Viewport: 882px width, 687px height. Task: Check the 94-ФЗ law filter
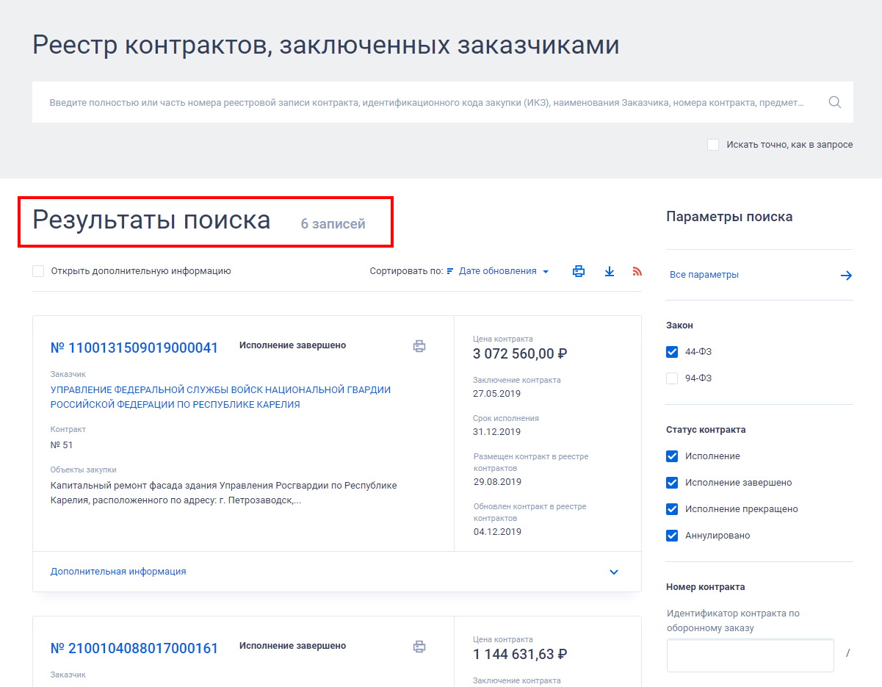tap(672, 378)
